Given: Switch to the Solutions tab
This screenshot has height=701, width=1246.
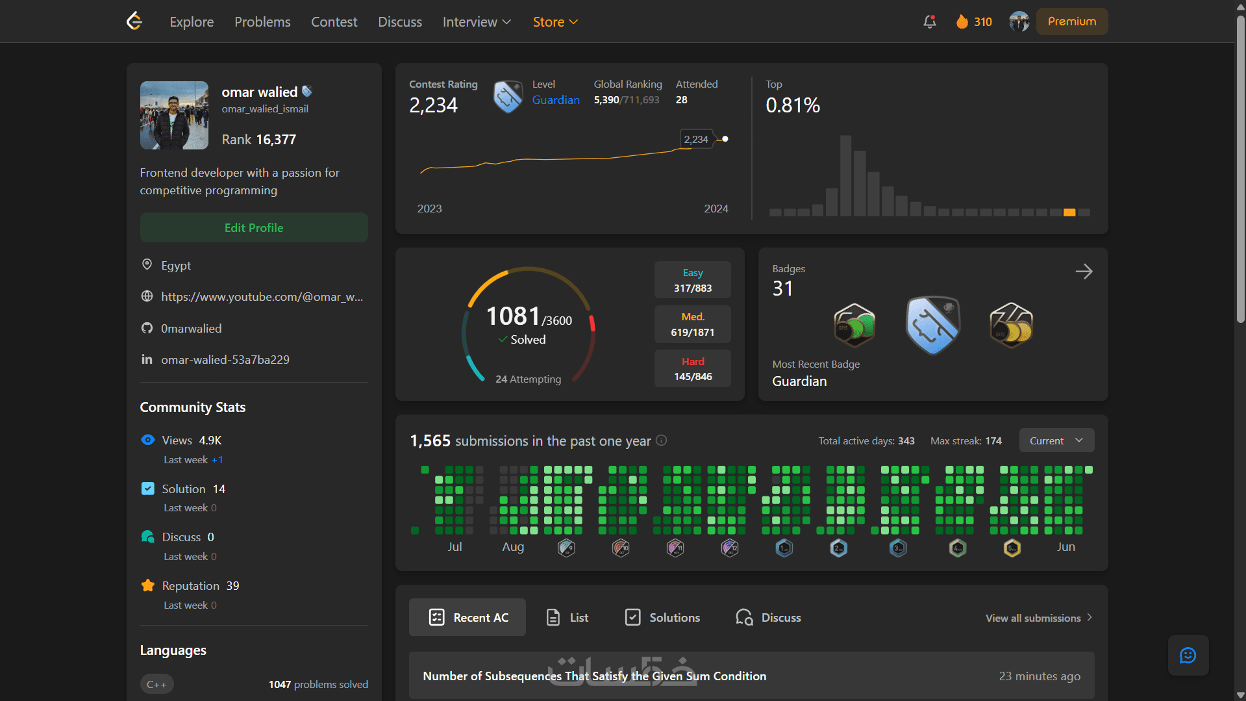Looking at the screenshot, I should pos(662,617).
